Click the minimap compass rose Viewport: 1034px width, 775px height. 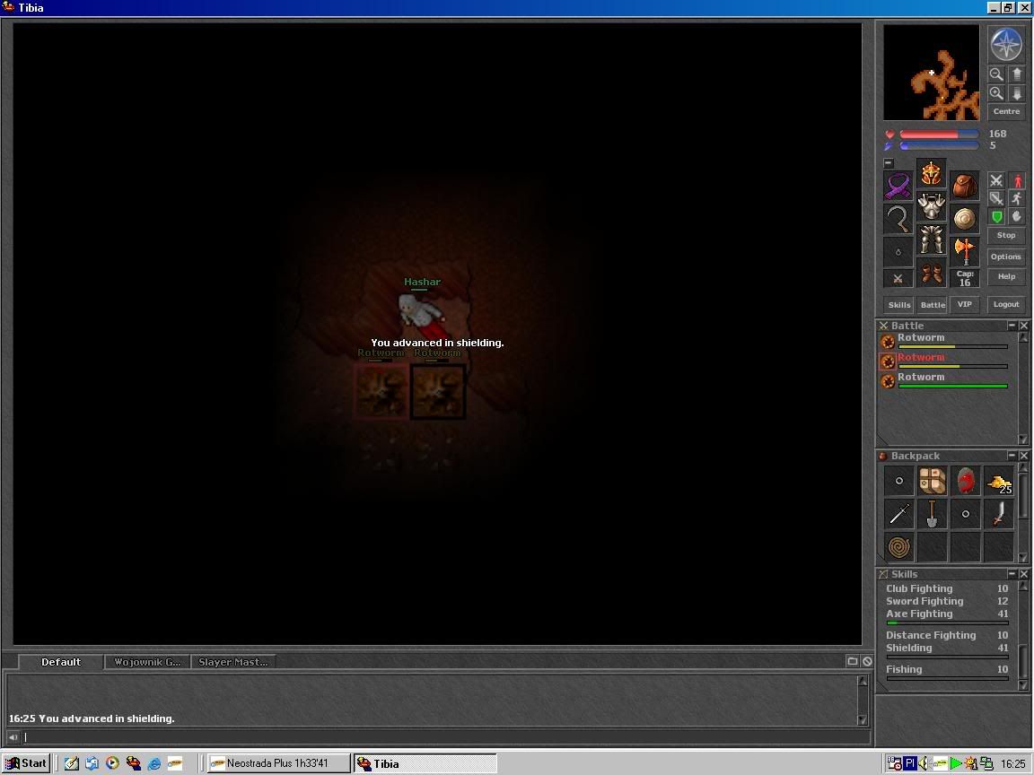1006,45
